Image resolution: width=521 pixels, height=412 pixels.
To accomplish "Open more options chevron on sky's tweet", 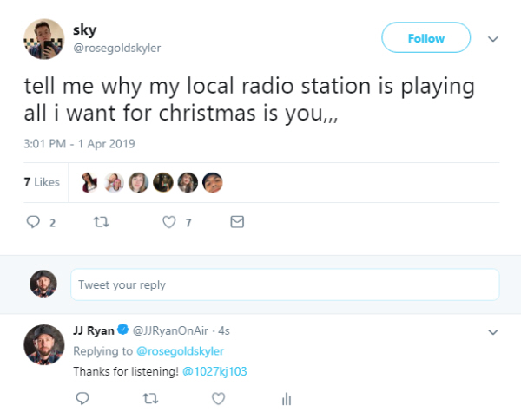I will [493, 39].
